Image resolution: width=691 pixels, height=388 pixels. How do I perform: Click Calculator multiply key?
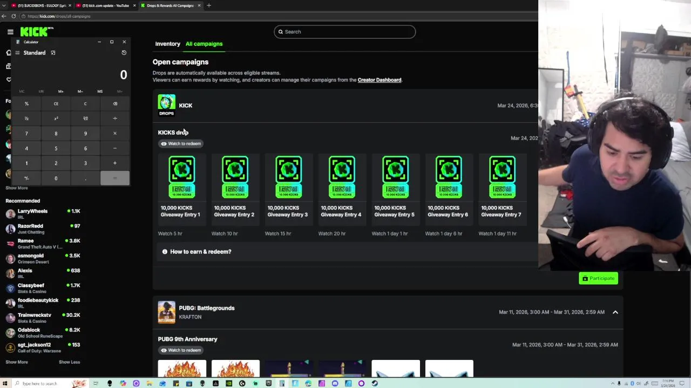[114, 133]
